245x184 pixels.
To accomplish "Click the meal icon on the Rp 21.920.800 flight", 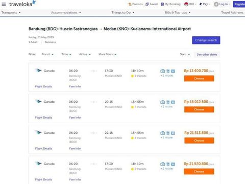I will 168,164.
